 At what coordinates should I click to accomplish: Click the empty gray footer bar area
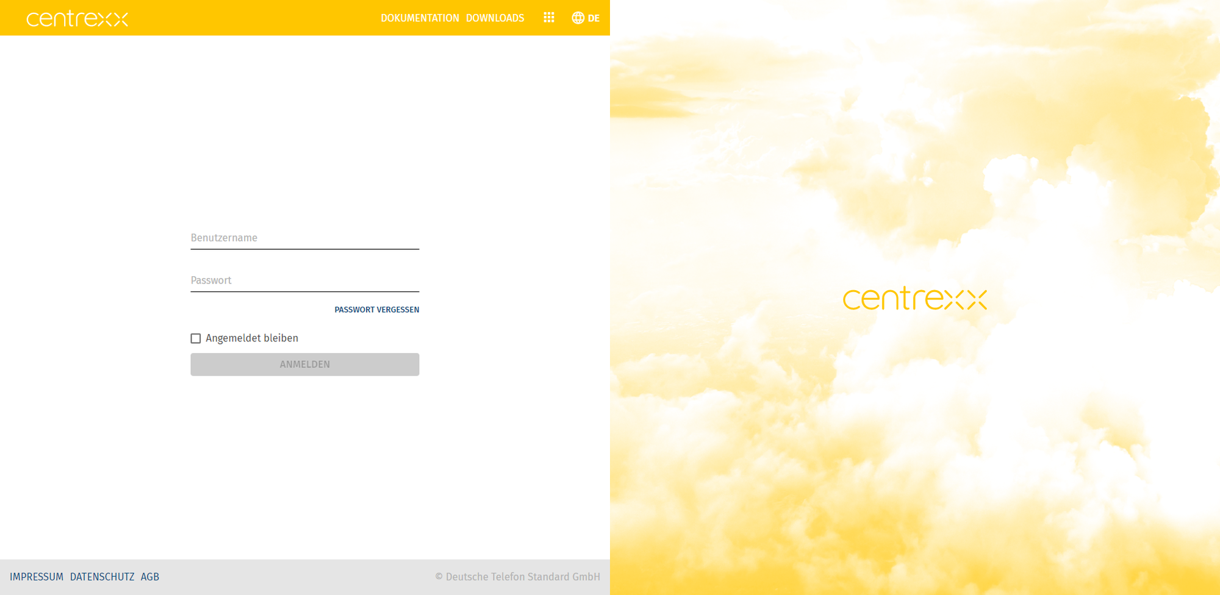click(293, 577)
